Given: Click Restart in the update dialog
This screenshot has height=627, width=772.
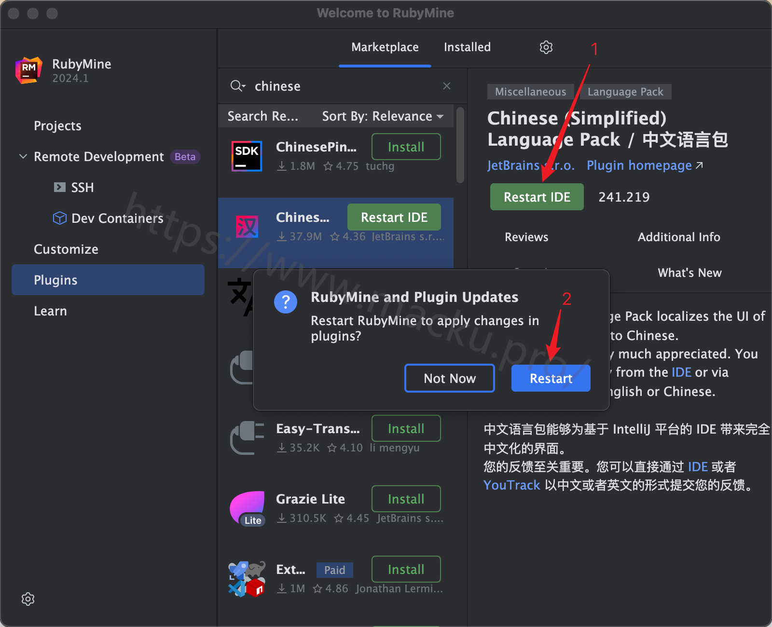Looking at the screenshot, I should point(551,378).
